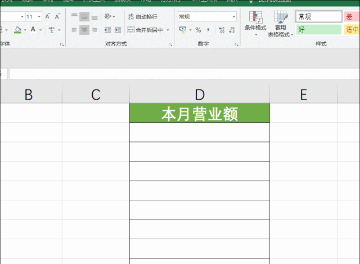
Task: Apply the 适中 yellow cell style
Action: [352, 30]
